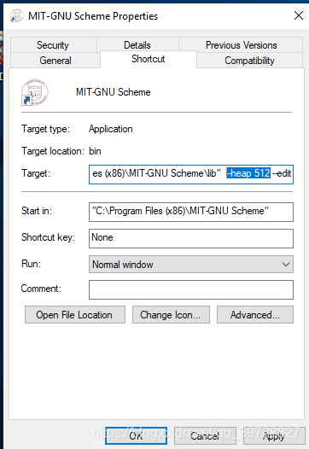
Task: Open the Previous Versions tab
Action: [241, 45]
